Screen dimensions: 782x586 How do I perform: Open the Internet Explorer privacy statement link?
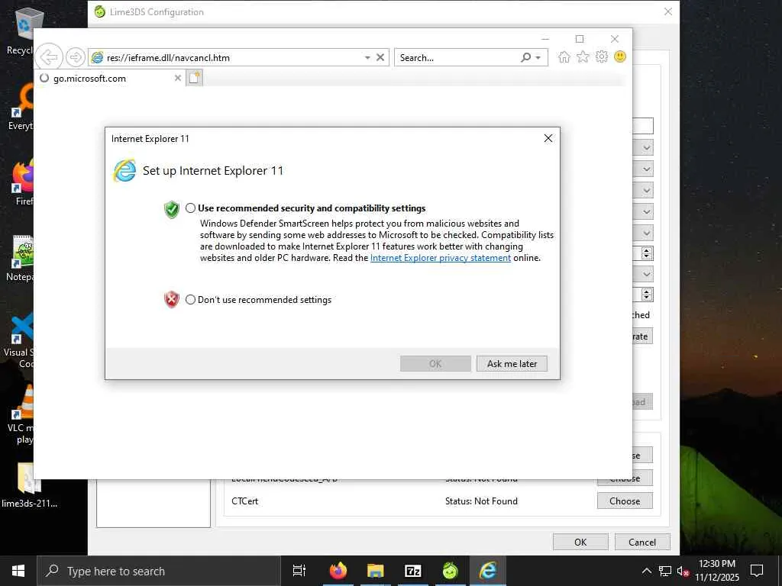point(441,258)
